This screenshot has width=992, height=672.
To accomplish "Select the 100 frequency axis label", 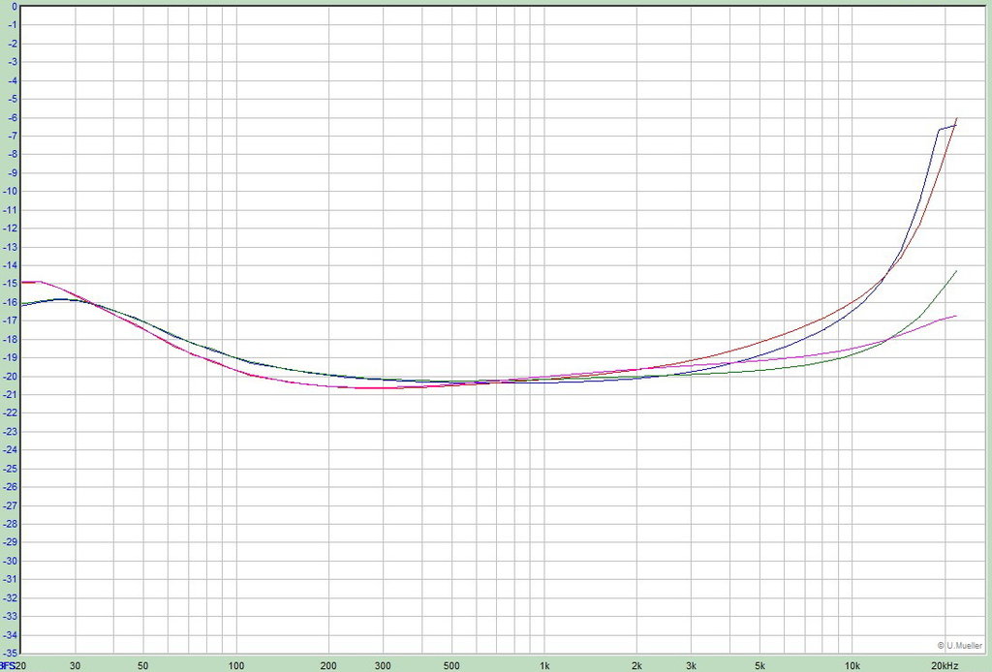I will pos(236,665).
